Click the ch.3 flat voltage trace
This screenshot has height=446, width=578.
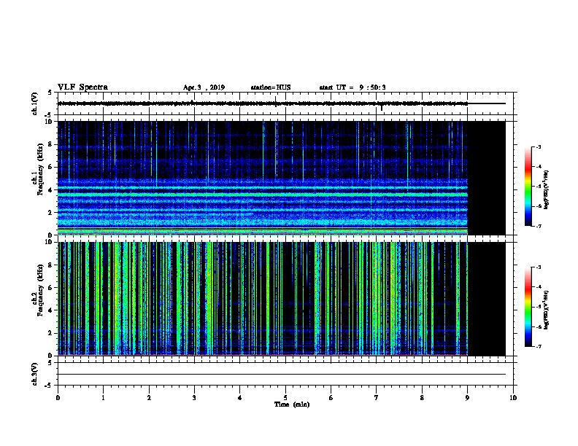tap(281, 375)
